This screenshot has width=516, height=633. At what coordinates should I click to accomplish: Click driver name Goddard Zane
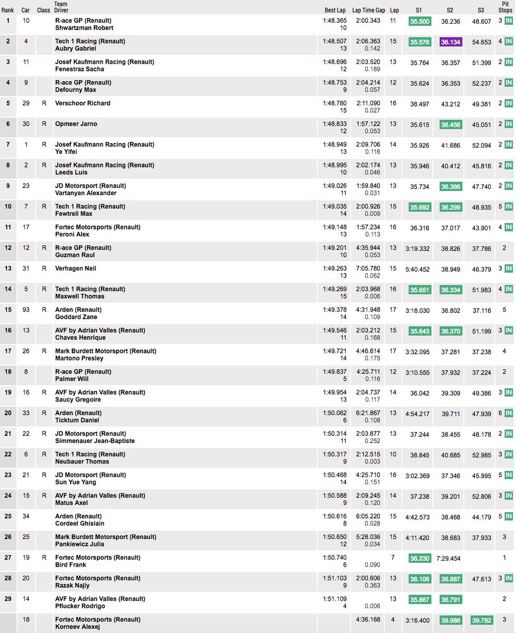pyautogui.click(x=76, y=317)
